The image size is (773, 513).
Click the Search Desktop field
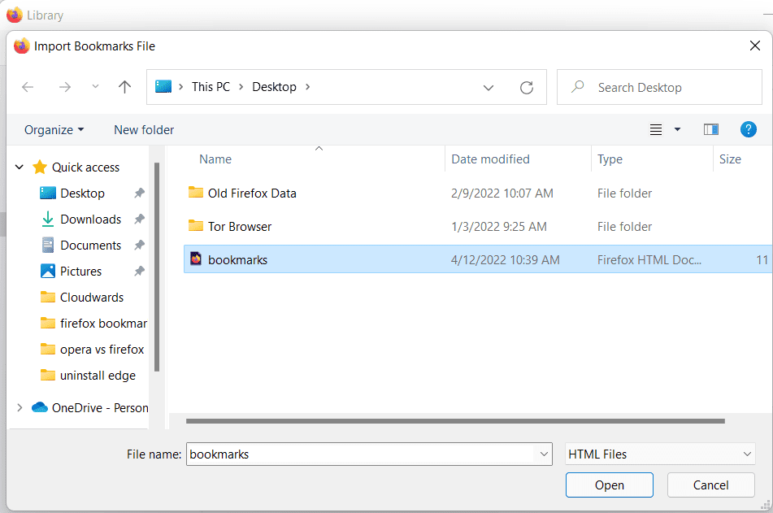[659, 87]
